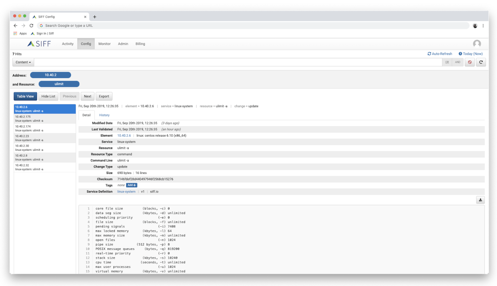Select list entry 10.40.2.30
Screen dimensions: 497x286
45,148
